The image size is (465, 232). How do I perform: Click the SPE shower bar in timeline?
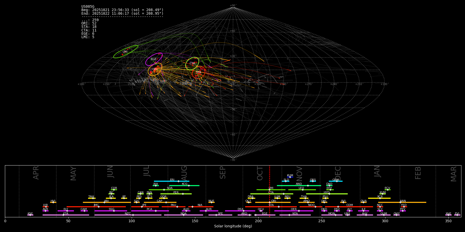tap(220, 215)
